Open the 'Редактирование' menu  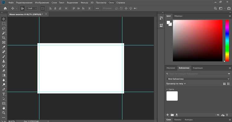coord(24,3)
